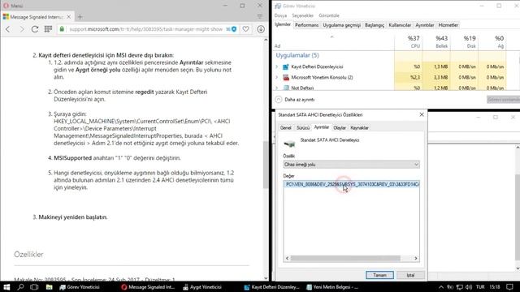Image resolution: width=520 pixels, height=292 pixels.
Task: Switch to Uygulama geçmişi tab
Action: click(x=341, y=25)
